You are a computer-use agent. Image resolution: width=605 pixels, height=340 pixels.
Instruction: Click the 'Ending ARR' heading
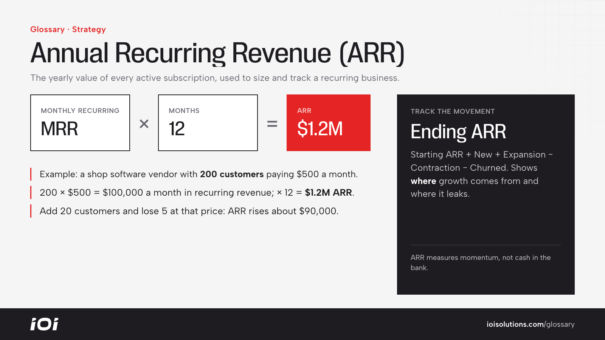[458, 132]
